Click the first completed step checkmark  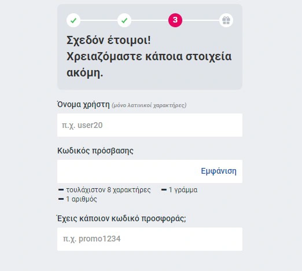(x=73, y=20)
